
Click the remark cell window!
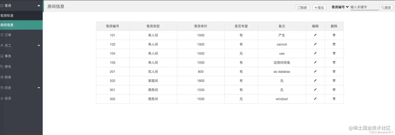(x=282, y=99)
